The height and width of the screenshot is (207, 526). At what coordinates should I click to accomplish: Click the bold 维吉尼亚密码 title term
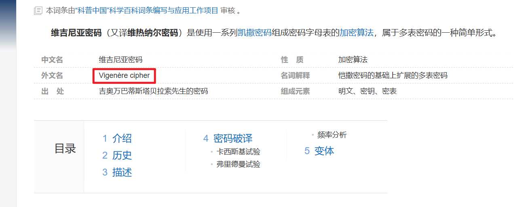(x=76, y=33)
